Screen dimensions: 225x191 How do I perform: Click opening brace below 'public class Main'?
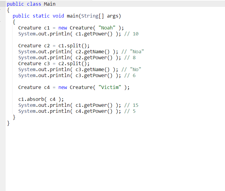(8, 10)
